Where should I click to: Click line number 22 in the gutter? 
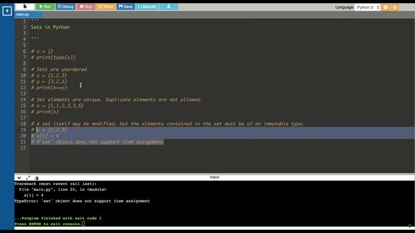click(23, 148)
